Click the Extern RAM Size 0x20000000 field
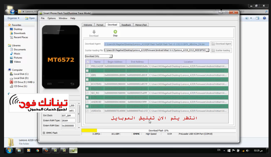 68,126
